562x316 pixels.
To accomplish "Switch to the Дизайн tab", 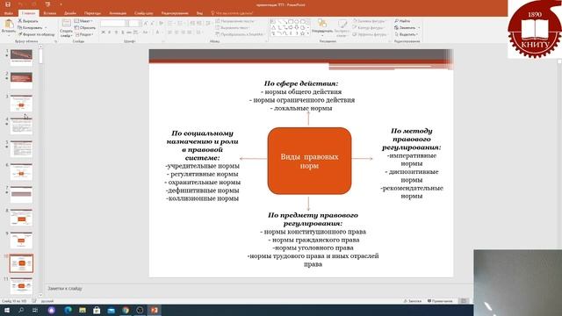I will click(70, 13).
